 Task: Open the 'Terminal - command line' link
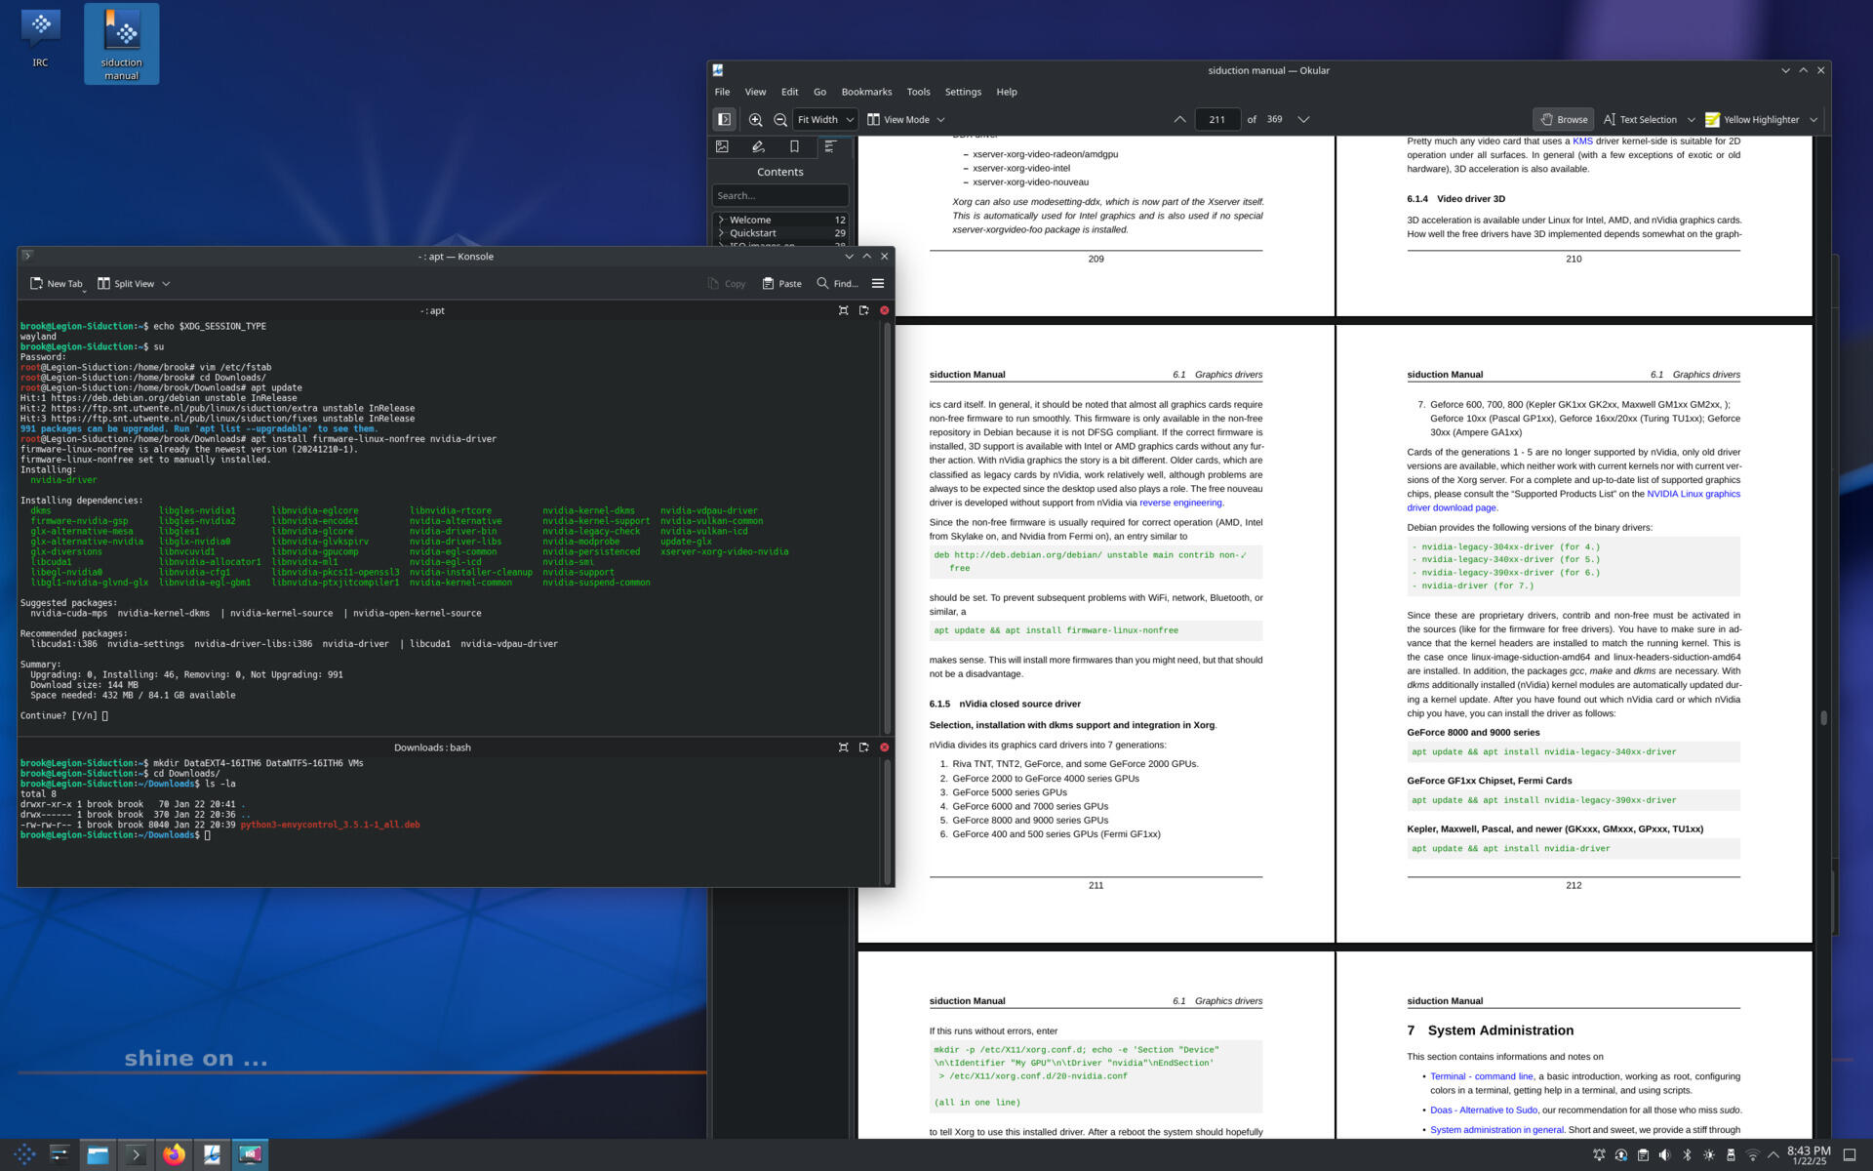click(1481, 1076)
